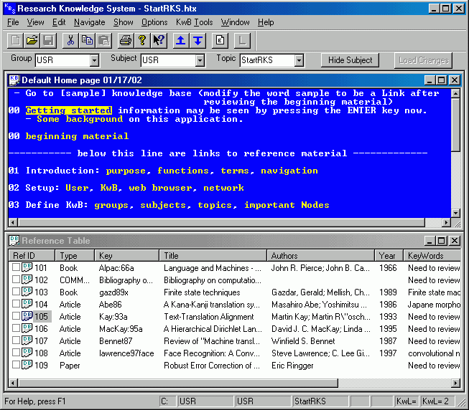Click the Save floppy disk icon

coord(48,40)
